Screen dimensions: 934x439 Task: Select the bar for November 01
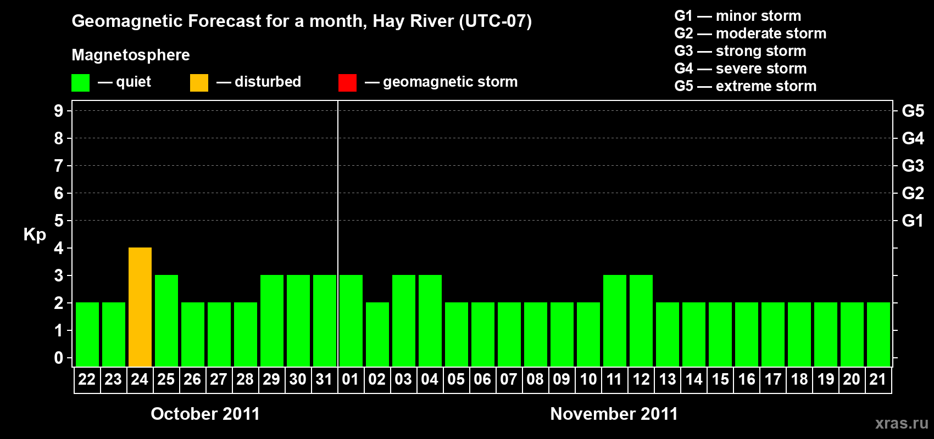click(351, 320)
